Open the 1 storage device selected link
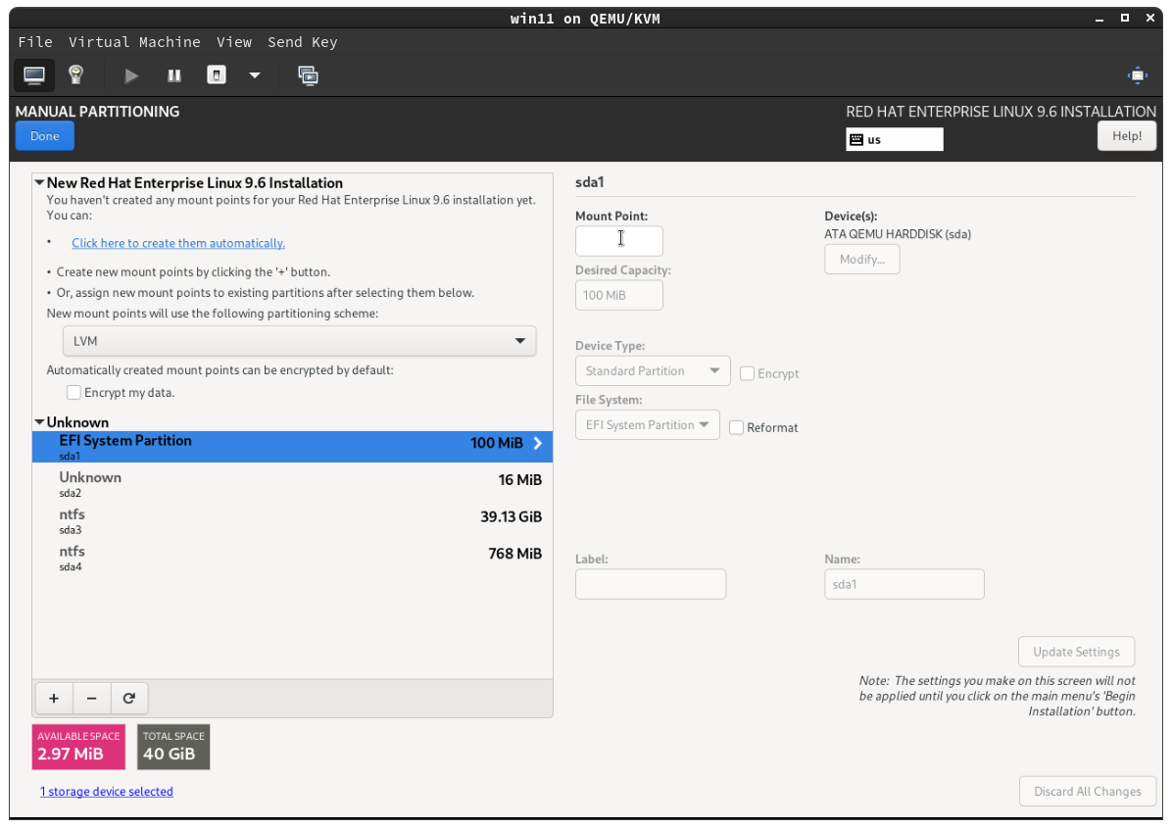The height and width of the screenshot is (829, 1172). 106,792
